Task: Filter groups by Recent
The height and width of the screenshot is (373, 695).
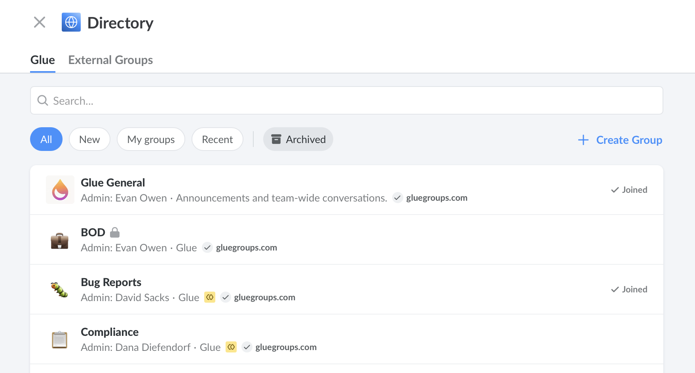Action: pos(217,139)
